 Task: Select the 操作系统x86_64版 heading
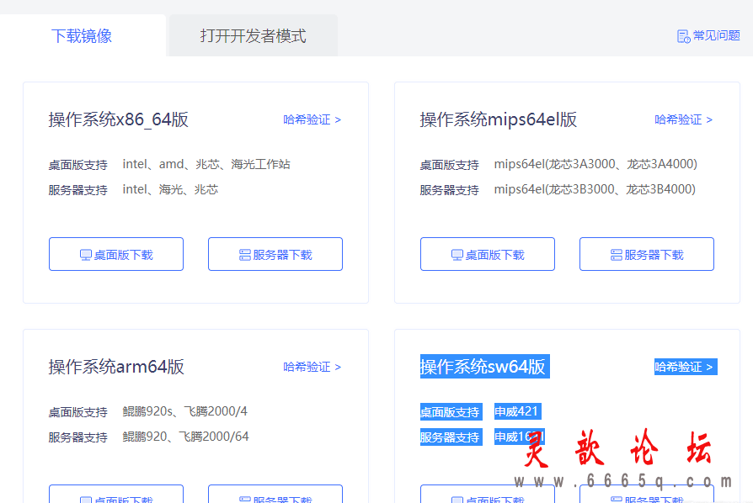(119, 119)
